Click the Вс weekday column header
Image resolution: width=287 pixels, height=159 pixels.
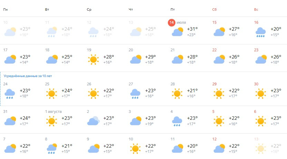[256, 9]
